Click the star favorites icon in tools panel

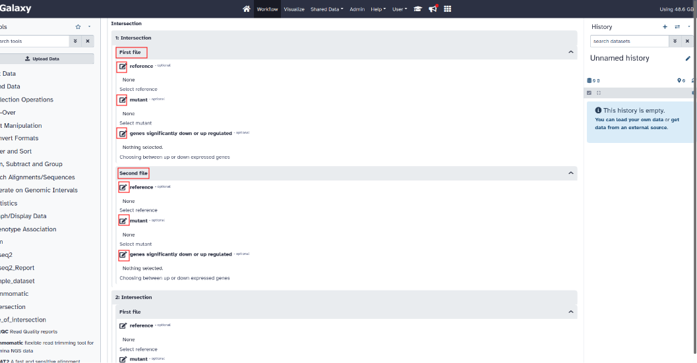coord(78,27)
